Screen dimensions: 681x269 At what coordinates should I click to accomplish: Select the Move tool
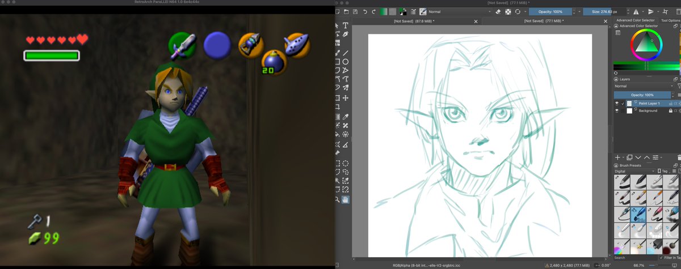[345, 97]
